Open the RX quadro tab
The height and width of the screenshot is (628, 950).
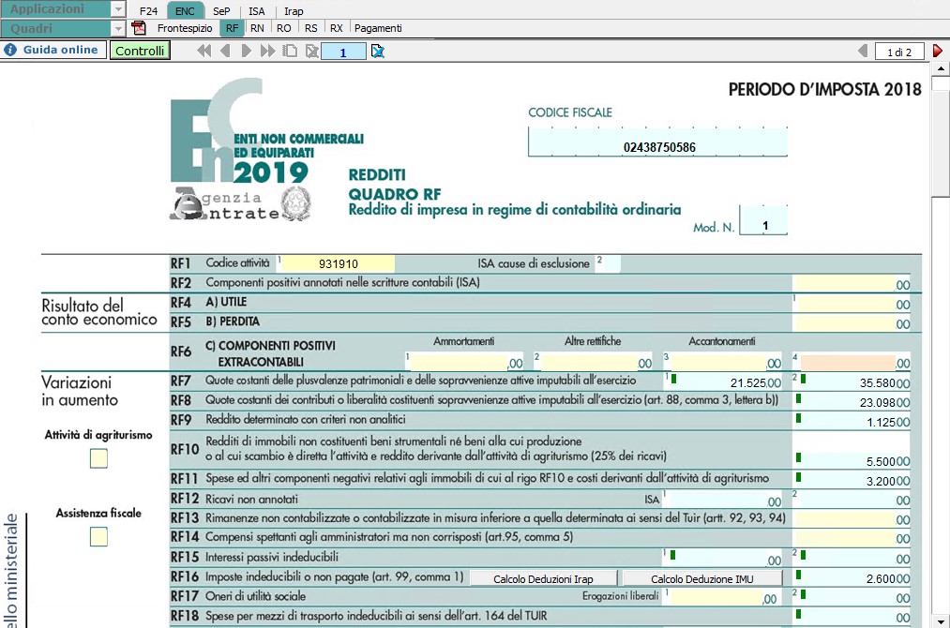[x=337, y=28]
